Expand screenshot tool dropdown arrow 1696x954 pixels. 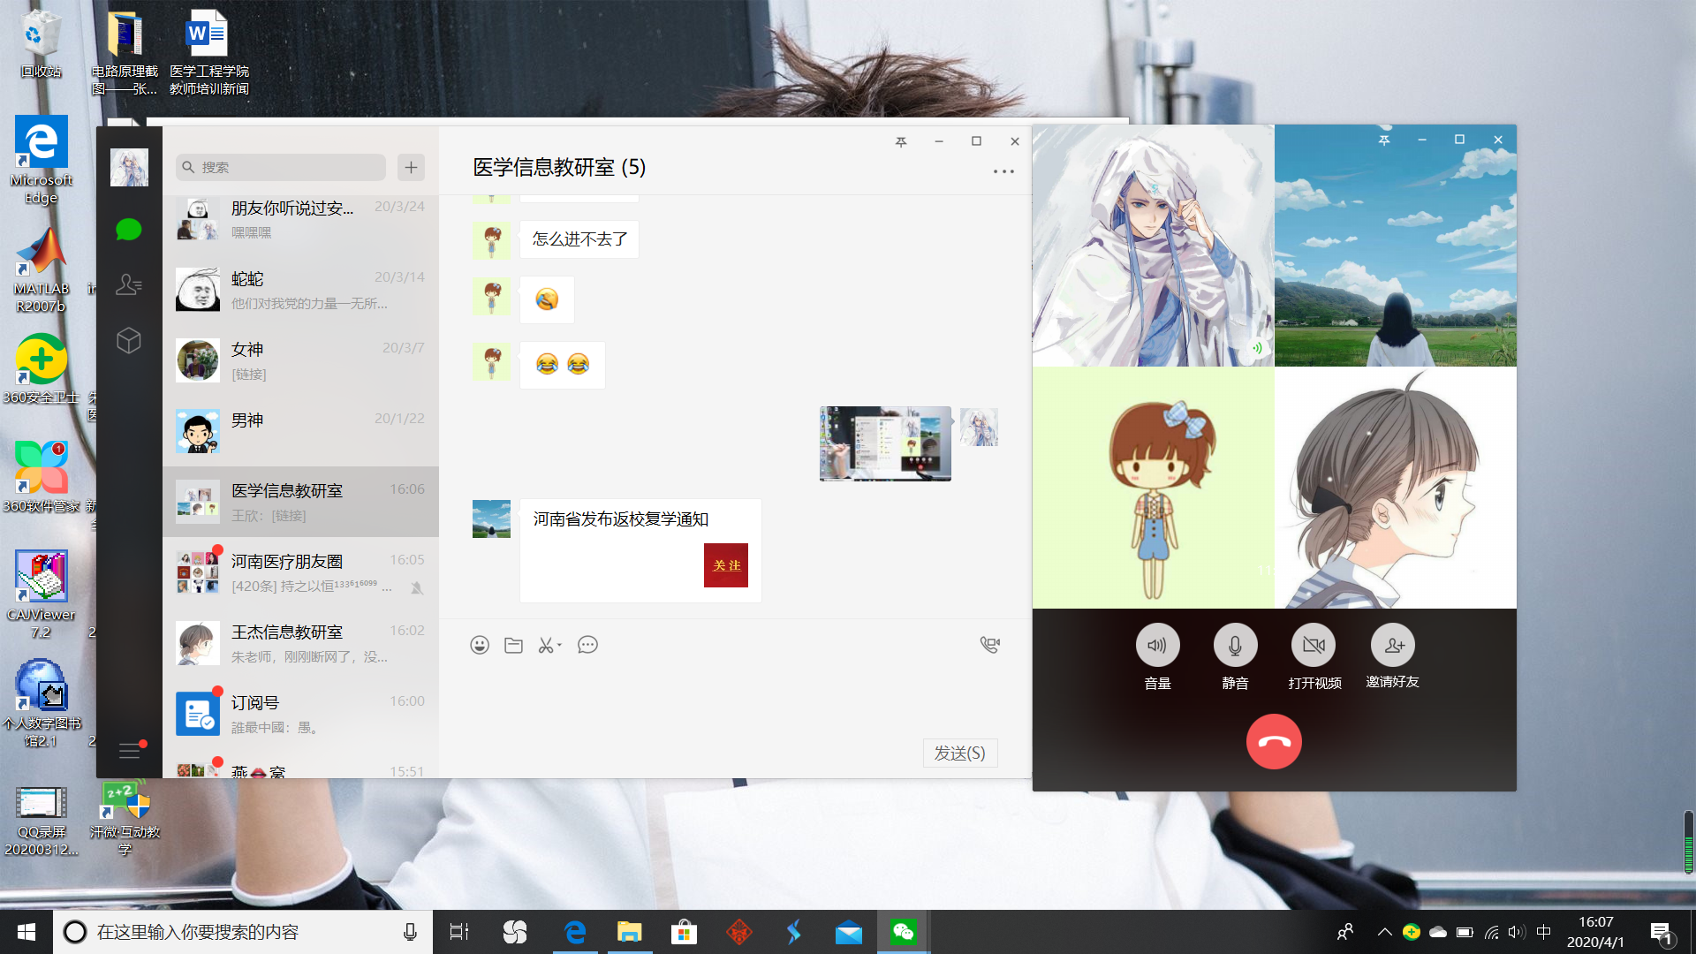point(560,646)
